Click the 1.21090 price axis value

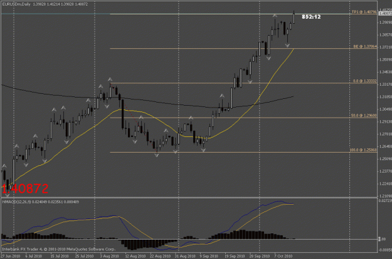386,196
